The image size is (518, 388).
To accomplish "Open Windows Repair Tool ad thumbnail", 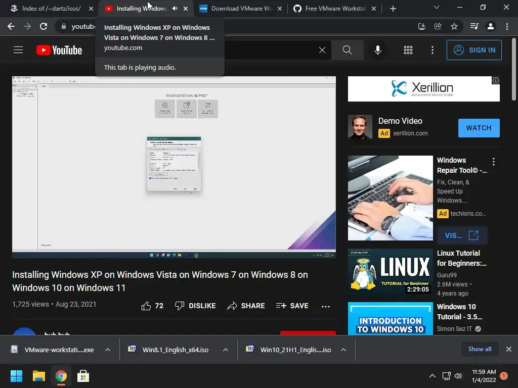I will point(390,198).
